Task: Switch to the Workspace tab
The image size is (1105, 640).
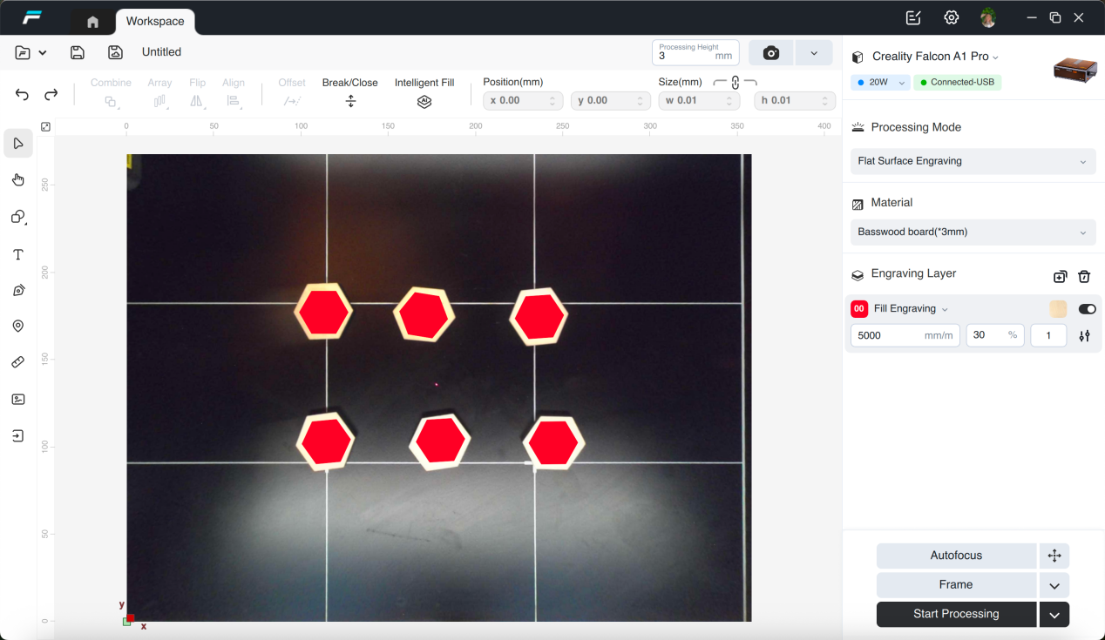Action: coord(155,21)
